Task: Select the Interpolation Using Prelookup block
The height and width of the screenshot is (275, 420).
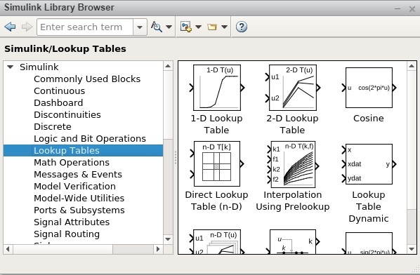Action: [x=293, y=164]
